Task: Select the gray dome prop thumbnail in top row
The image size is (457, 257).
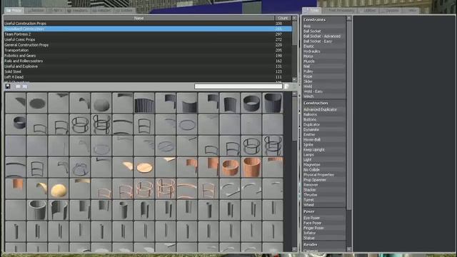Action: pos(101,103)
